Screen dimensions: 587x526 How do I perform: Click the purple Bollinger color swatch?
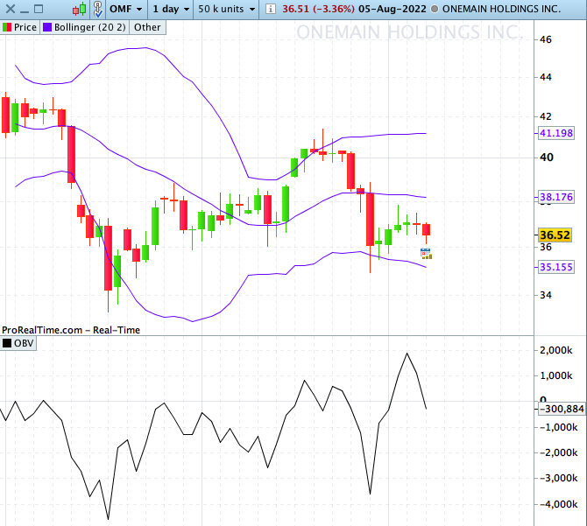click(47, 27)
